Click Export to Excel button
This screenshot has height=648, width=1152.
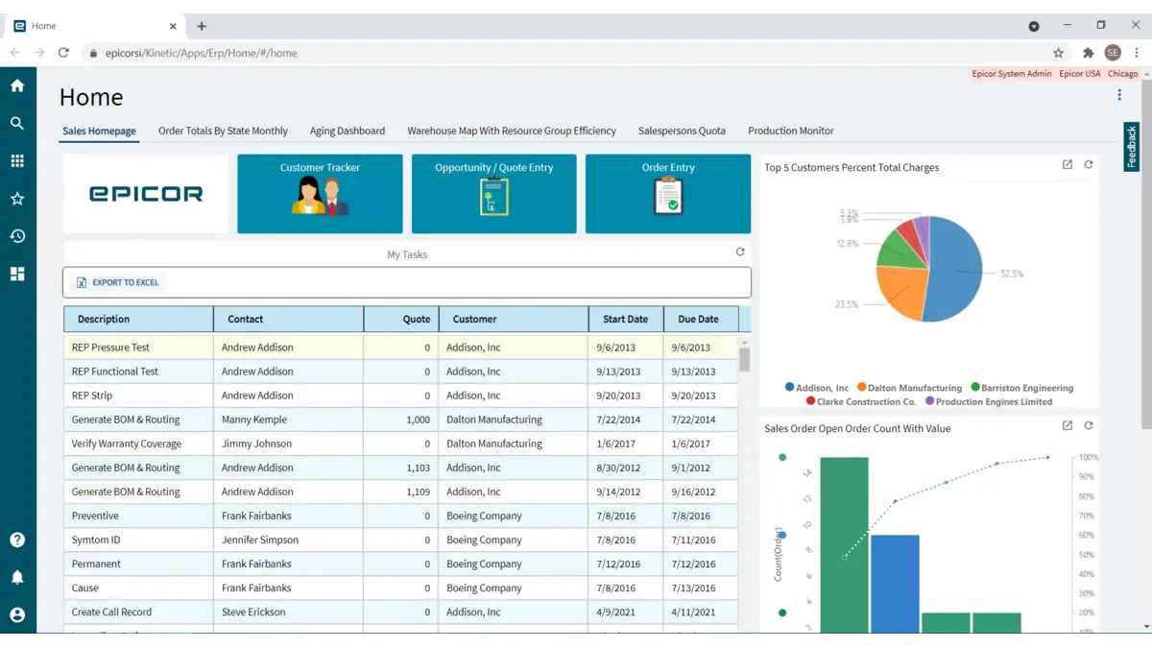(x=118, y=282)
